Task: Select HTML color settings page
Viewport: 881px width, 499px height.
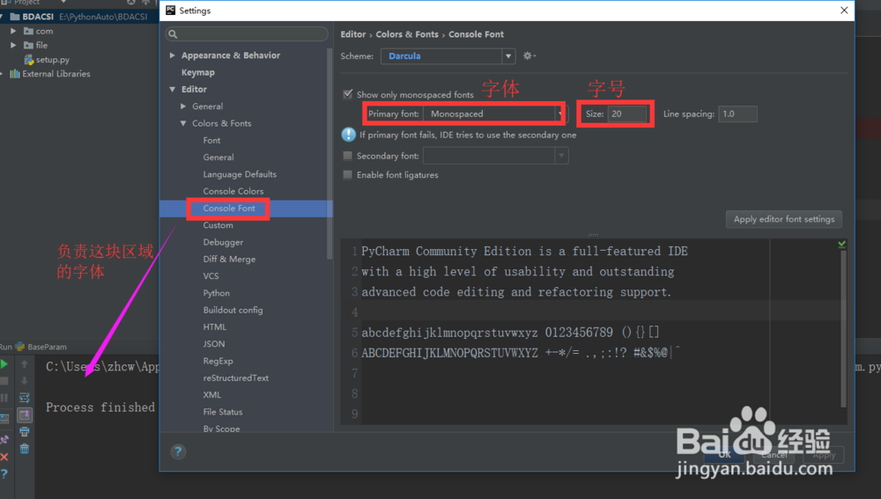Action: (215, 327)
